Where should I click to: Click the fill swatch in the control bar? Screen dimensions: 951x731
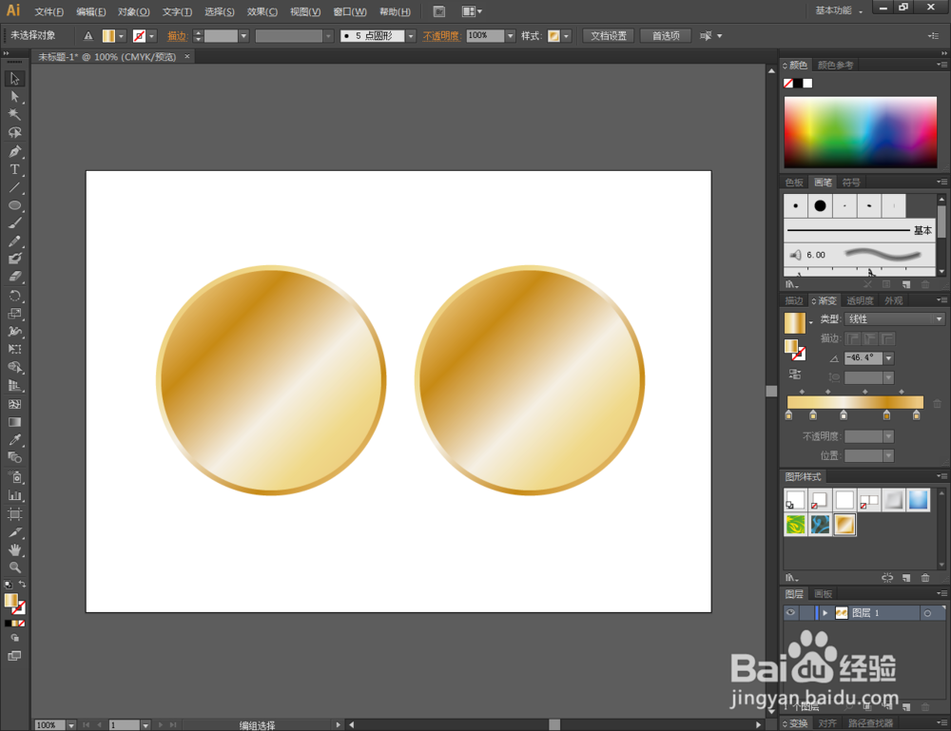pos(108,36)
